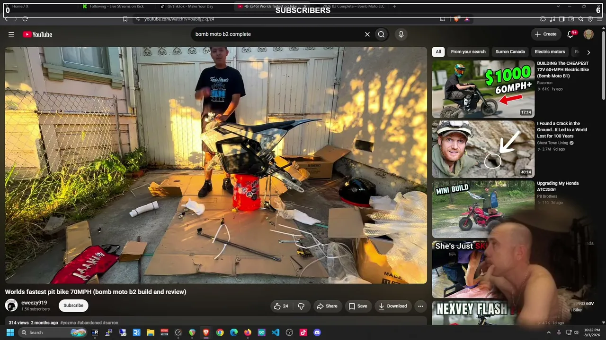The height and width of the screenshot is (340, 606).
Task: Launch Microsoft Edge from taskbar
Action: coord(234,332)
